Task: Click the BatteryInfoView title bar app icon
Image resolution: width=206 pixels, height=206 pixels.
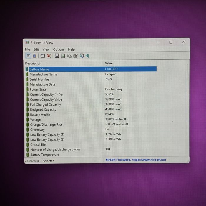Action: pos(27,42)
